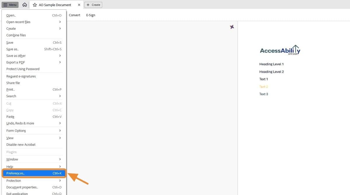Close the AO Sample Document tab
The image size is (350, 195).
click(x=78, y=5)
